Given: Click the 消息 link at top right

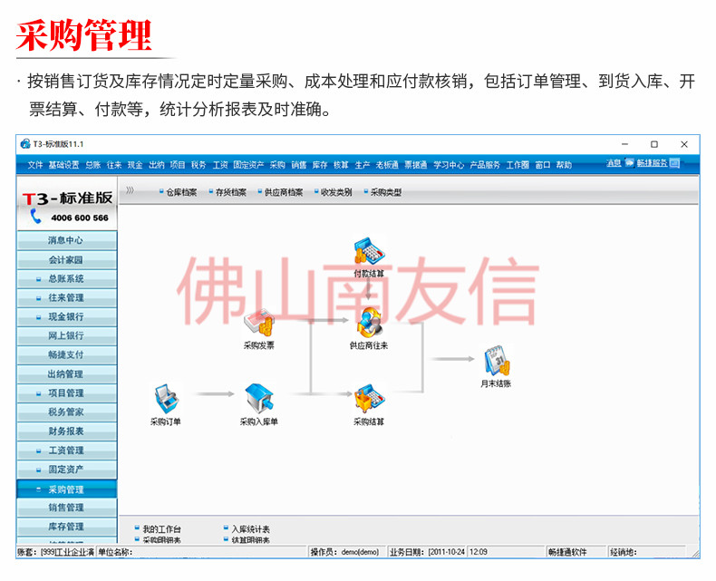Looking at the screenshot, I should click(614, 163).
